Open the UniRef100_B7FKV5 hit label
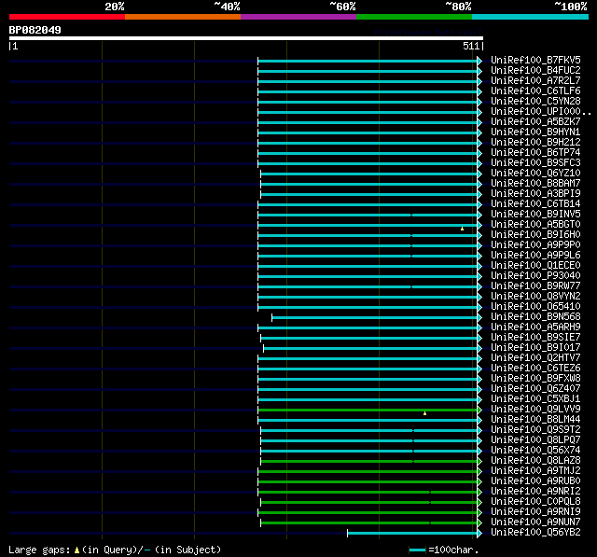 tap(535, 60)
